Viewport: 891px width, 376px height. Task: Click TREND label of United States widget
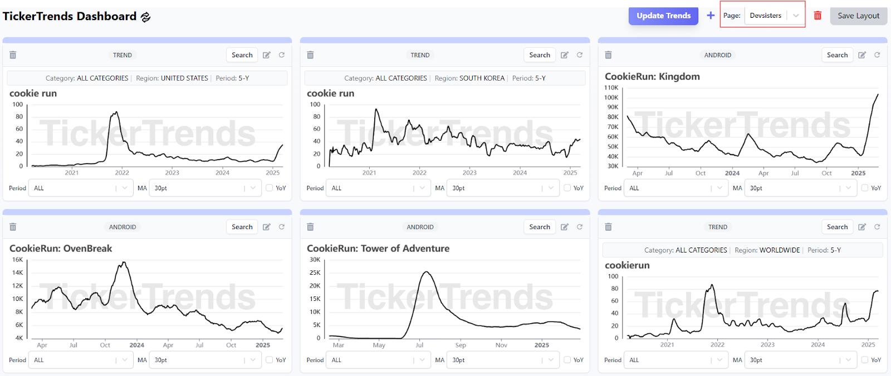click(123, 55)
